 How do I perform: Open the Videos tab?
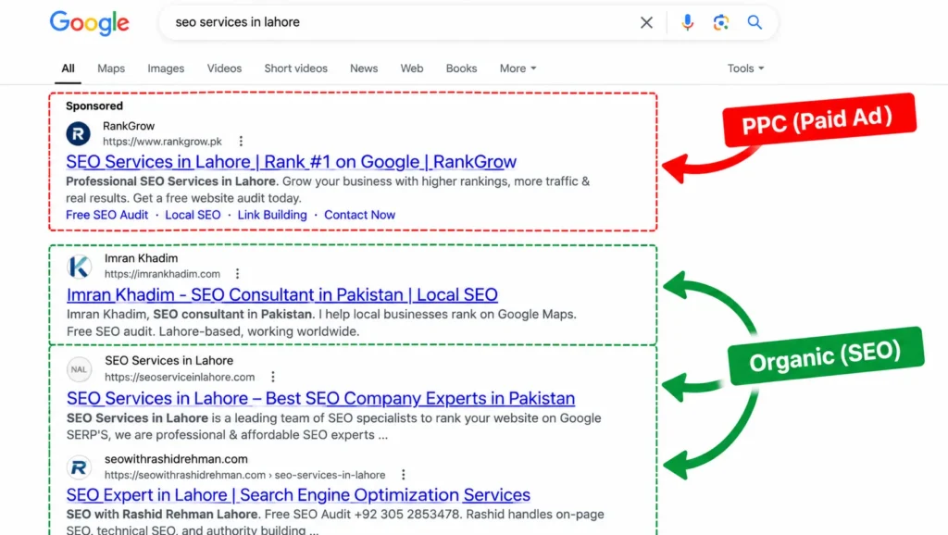coord(224,68)
